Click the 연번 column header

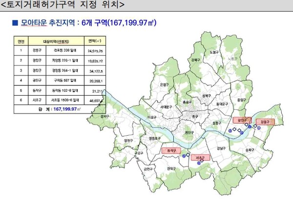pos(21,41)
